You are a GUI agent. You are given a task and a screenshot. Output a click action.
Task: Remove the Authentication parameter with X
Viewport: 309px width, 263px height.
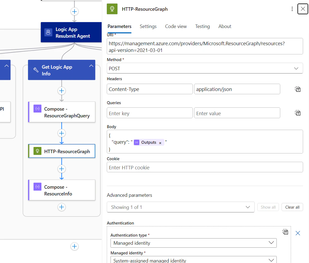298,233
